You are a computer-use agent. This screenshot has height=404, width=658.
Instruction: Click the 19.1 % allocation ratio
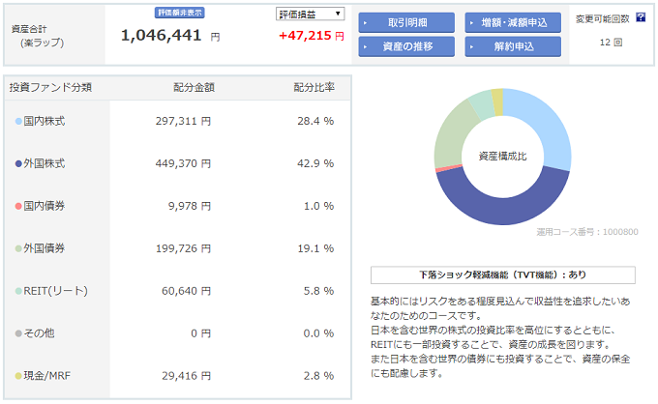315,248
